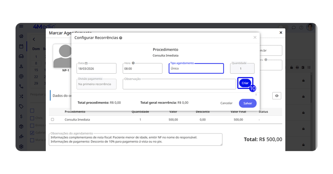
Task: Toggle the checked Gabriel checkbox
Action: point(32,133)
